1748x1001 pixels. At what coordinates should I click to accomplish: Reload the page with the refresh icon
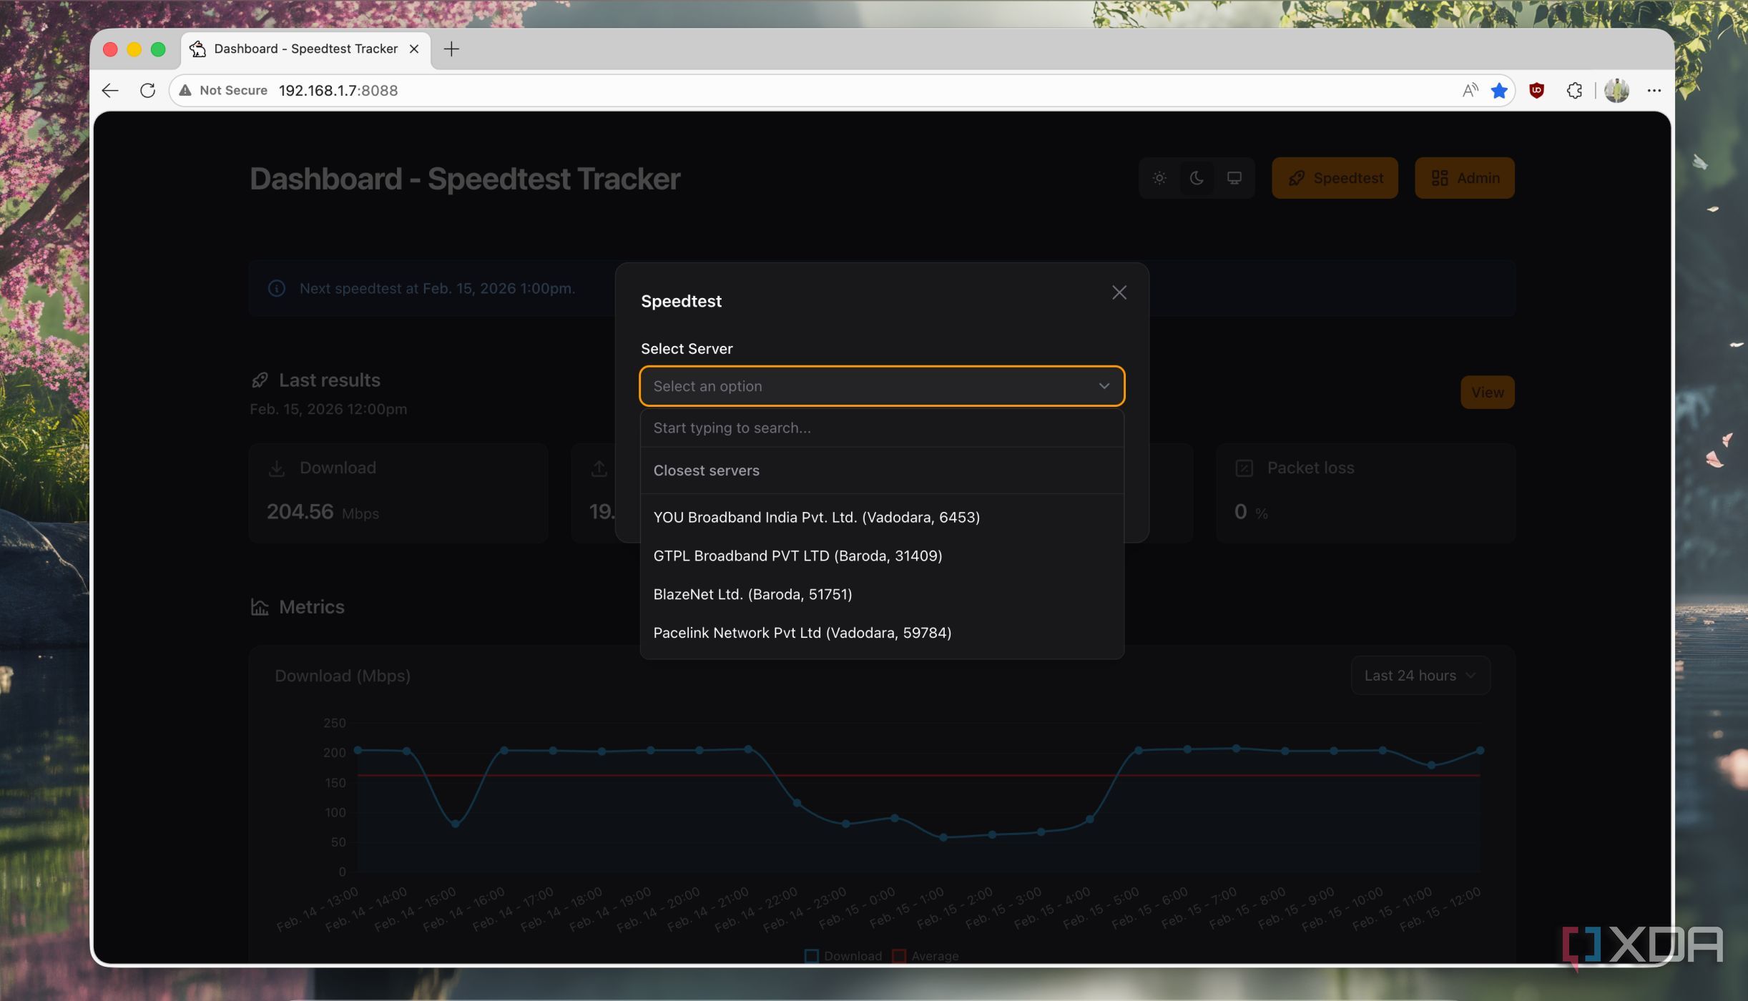(x=147, y=90)
